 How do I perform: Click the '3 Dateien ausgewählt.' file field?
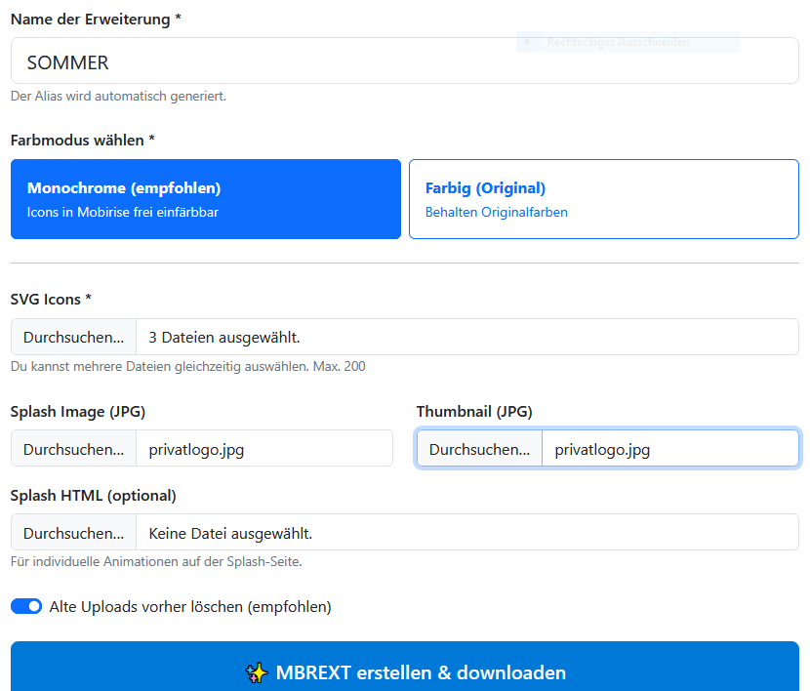click(x=466, y=338)
